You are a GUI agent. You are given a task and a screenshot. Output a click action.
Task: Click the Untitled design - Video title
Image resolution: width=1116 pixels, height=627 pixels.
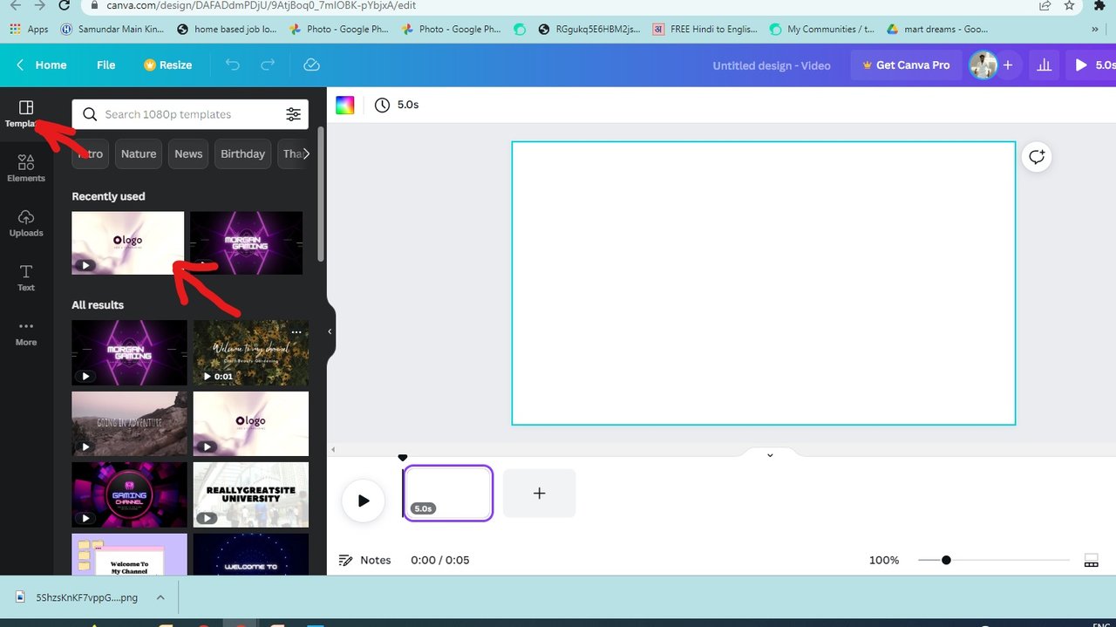pos(771,65)
